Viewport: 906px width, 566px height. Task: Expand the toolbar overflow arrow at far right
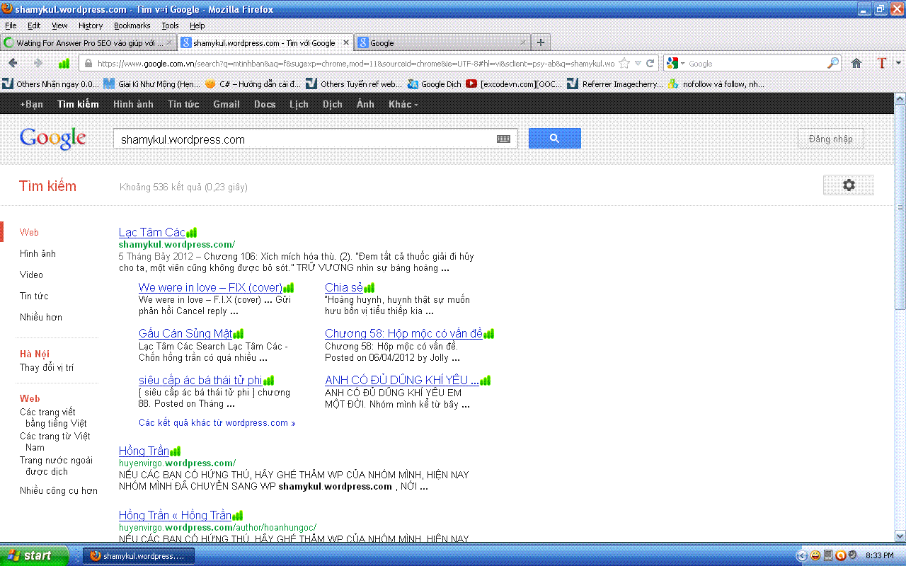pyautogui.click(x=898, y=63)
